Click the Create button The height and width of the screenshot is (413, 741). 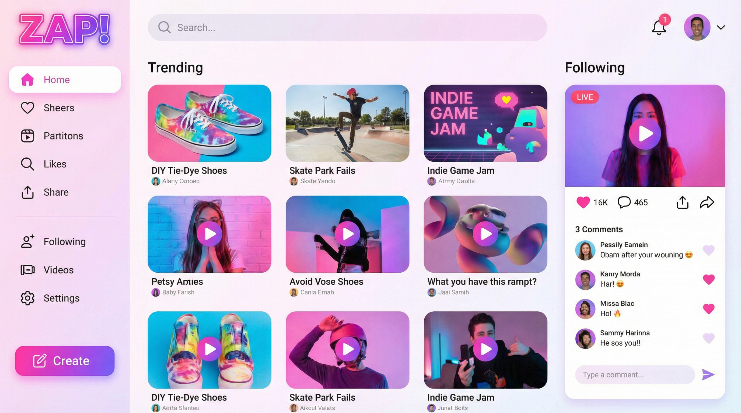65,361
